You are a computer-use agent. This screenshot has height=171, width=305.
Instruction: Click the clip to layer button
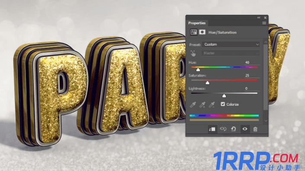[x=212, y=129]
